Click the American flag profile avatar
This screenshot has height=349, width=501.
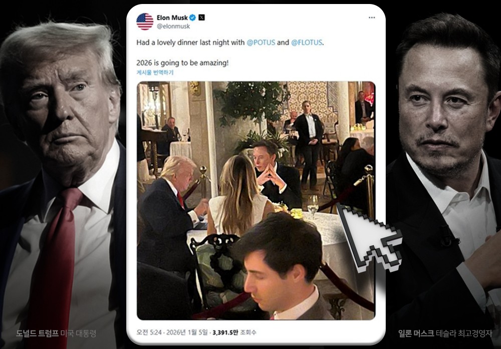pos(145,21)
